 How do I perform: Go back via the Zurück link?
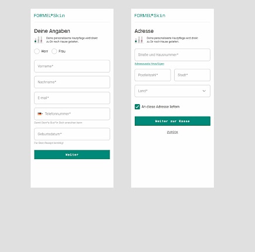click(172, 132)
